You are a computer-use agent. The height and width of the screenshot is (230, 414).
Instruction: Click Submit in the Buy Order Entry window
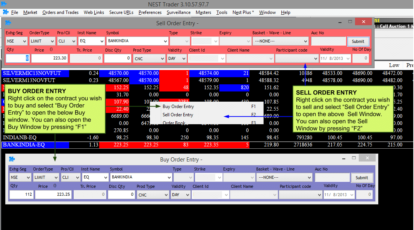click(362, 177)
